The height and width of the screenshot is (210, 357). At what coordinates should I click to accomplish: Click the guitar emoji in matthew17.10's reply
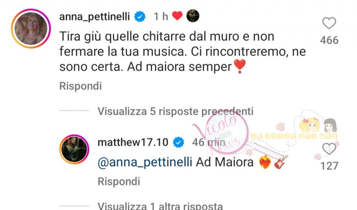coord(281,162)
